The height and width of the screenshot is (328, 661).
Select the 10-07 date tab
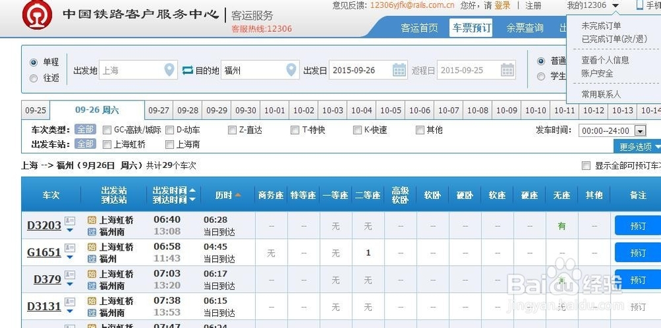449,110
